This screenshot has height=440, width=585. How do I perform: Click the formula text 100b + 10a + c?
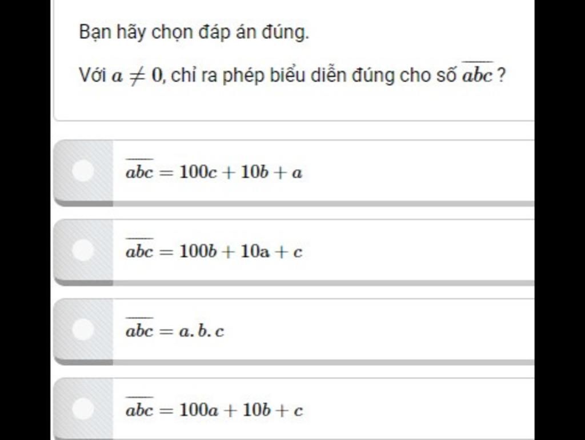pyautogui.click(x=241, y=251)
